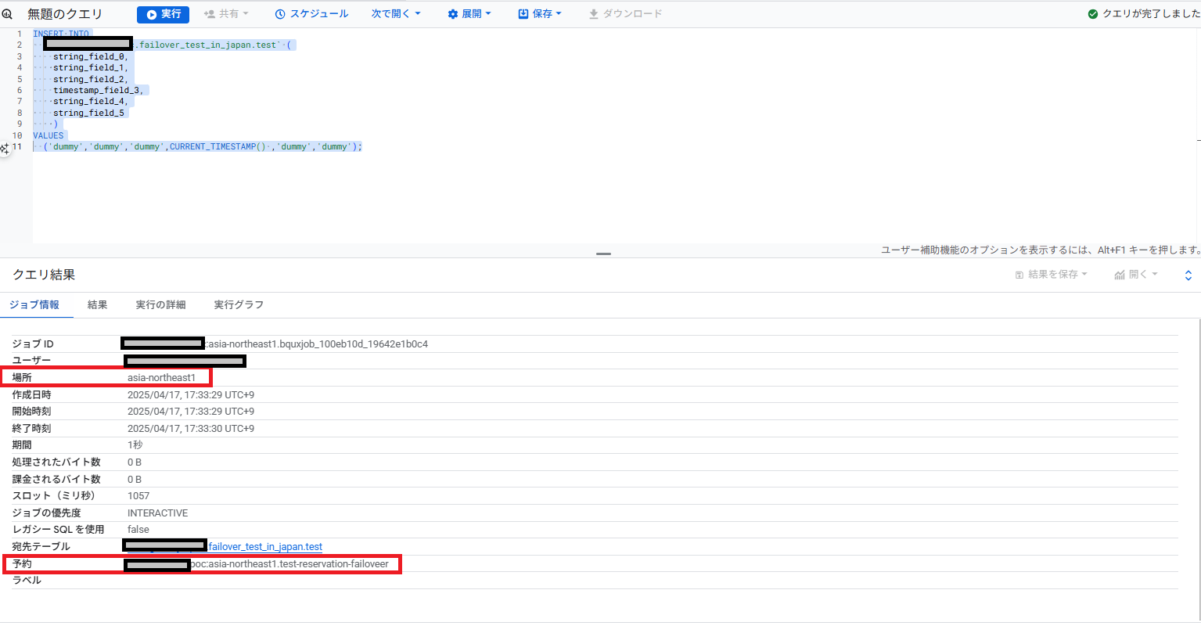Toggle the results panel expand/collapse chevrons
Image resolution: width=1201 pixels, height=626 pixels.
1188,275
